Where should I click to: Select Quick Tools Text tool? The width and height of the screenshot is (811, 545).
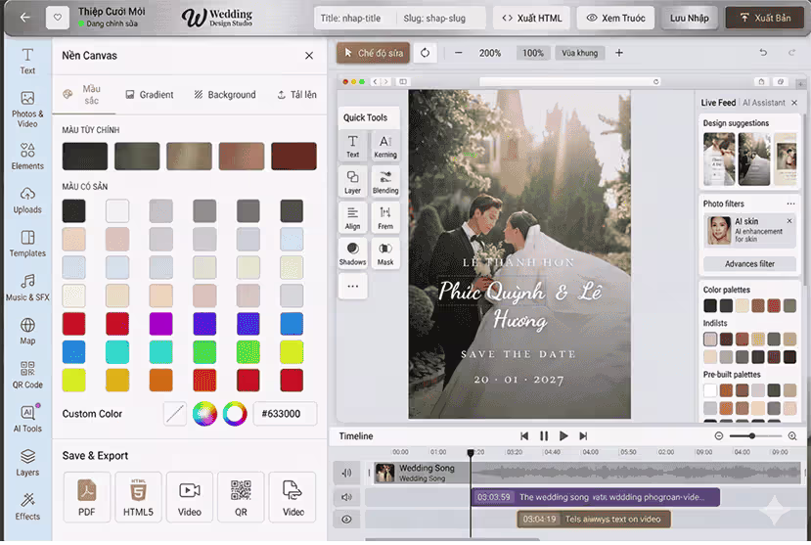coord(353,147)
